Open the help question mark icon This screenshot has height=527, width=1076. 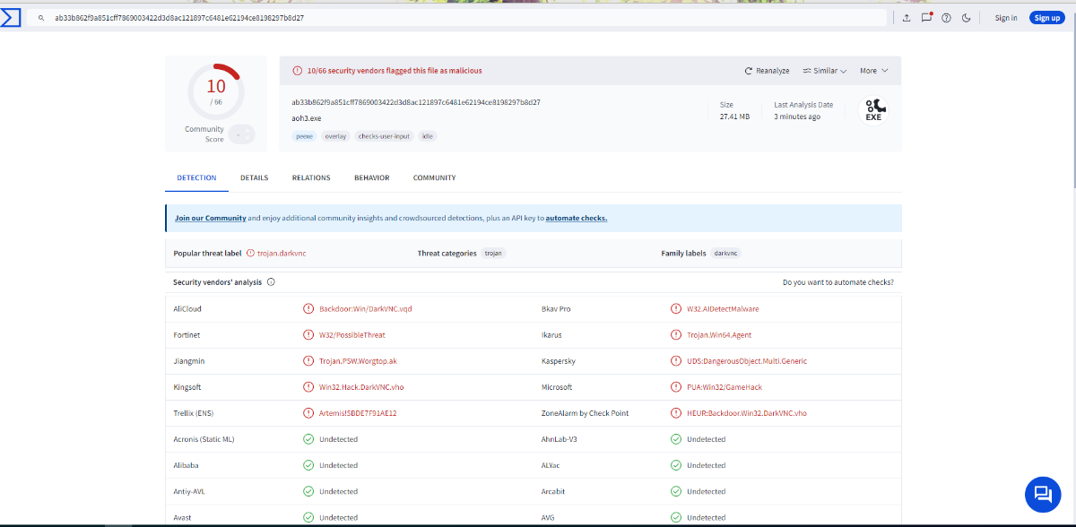pos(946,18)
